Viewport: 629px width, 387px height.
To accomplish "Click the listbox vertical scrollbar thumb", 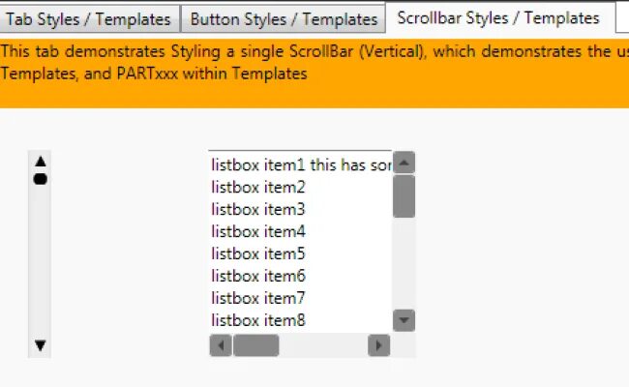I will click(x=404, y=195).
